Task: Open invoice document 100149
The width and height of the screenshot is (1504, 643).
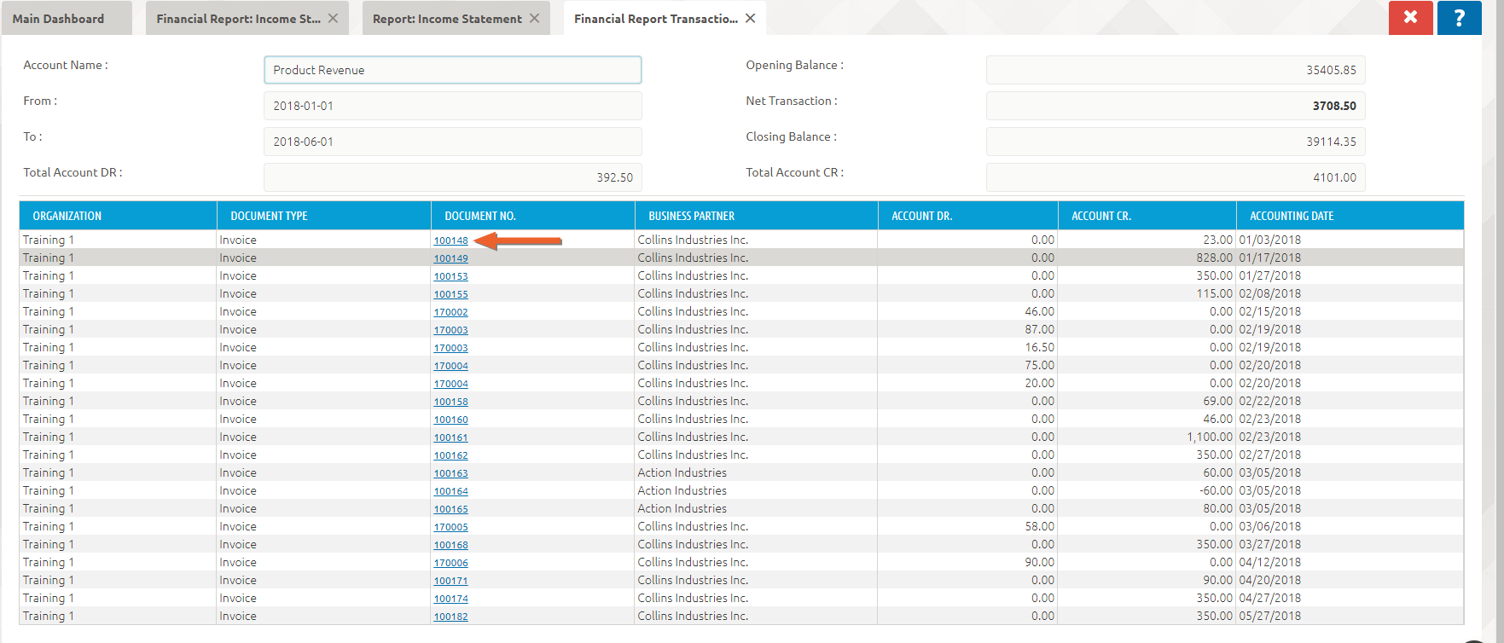Action: (x=450, y=258)
